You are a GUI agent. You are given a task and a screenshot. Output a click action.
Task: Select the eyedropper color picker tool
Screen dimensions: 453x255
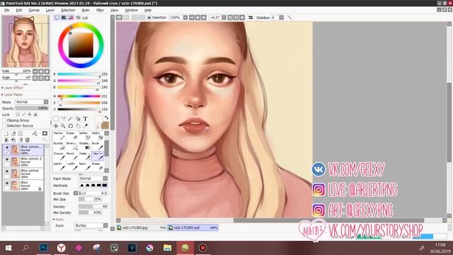[86, 126]
